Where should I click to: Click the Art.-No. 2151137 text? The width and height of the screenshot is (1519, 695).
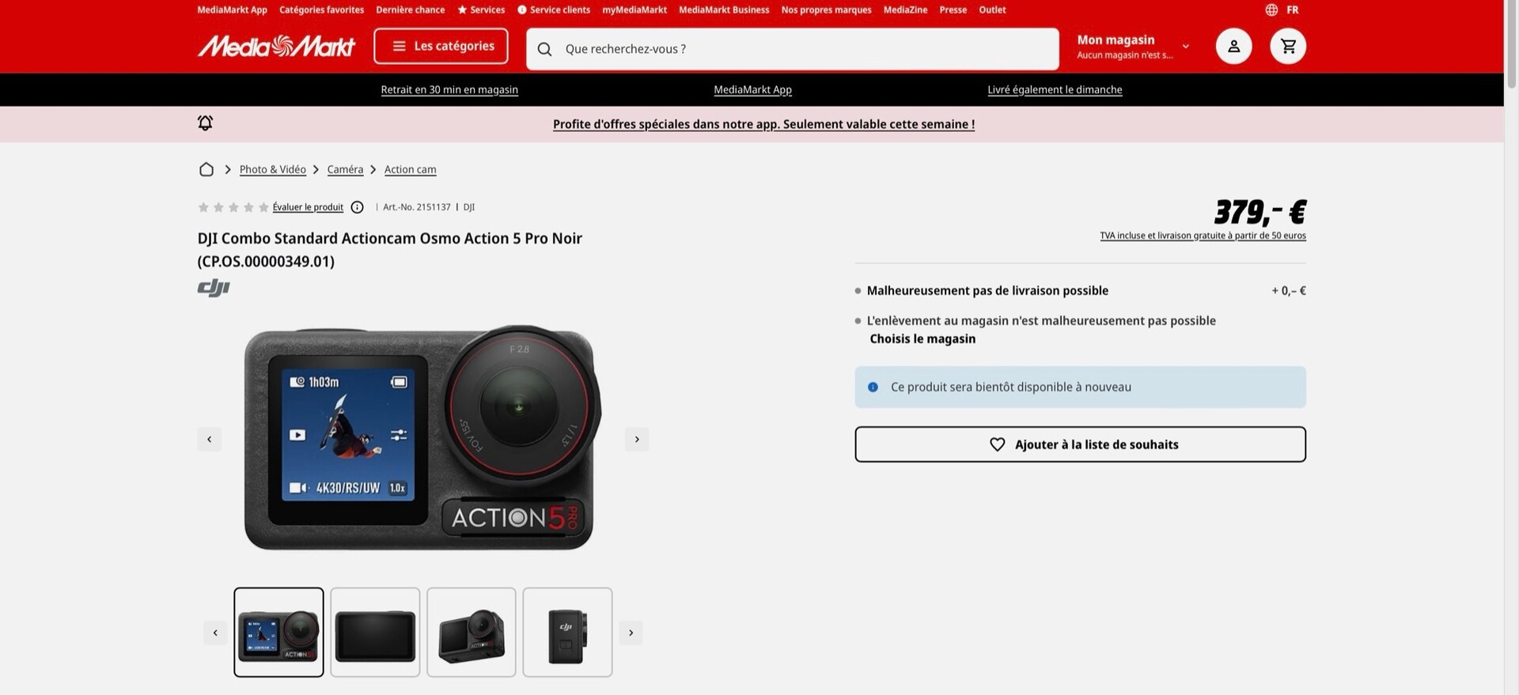coord(417,207)
